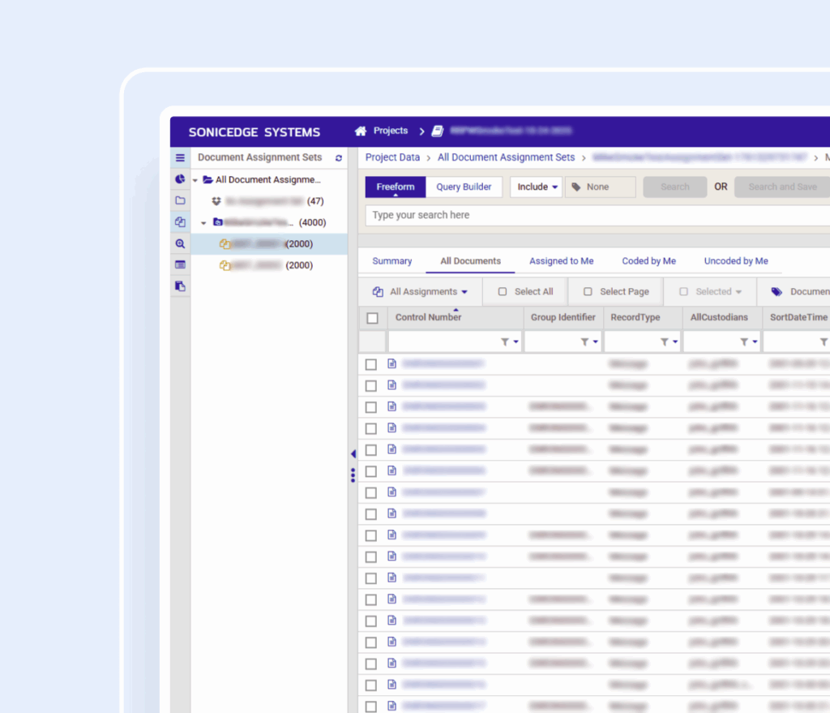Select the pie chart dashboard icon in sidebar

[180, 179]
